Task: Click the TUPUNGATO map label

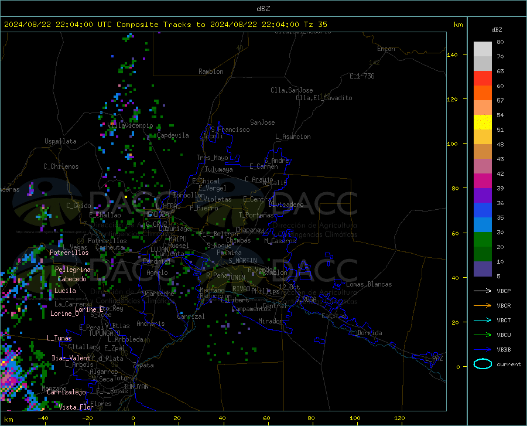Action: click(x=105, y=333)
